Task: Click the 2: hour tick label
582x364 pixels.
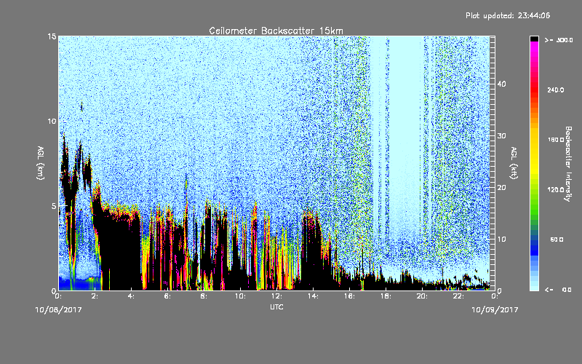Action: click(x=95, y=296)
